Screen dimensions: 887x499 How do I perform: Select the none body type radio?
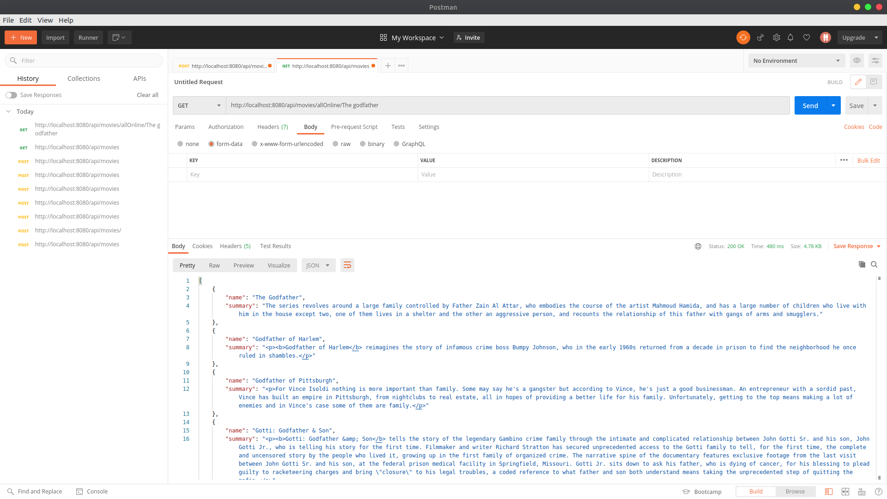point(180,144)
